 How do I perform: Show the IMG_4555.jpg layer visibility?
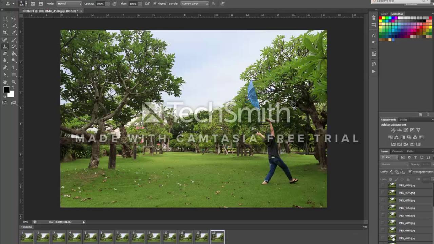click(383, 193)
